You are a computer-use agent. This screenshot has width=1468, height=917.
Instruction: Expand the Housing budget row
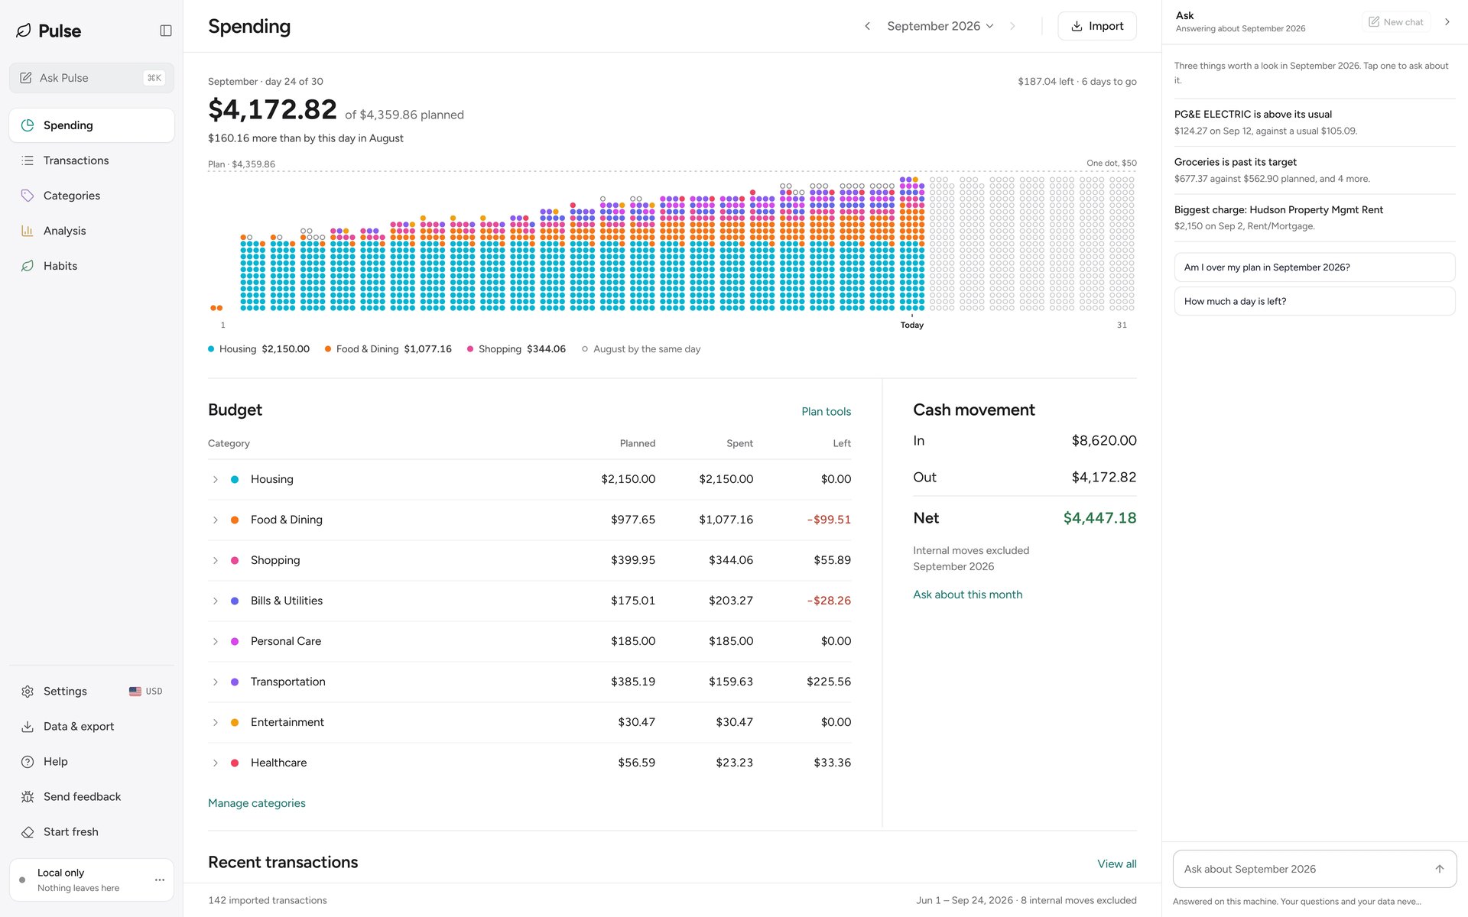point(216,479)
